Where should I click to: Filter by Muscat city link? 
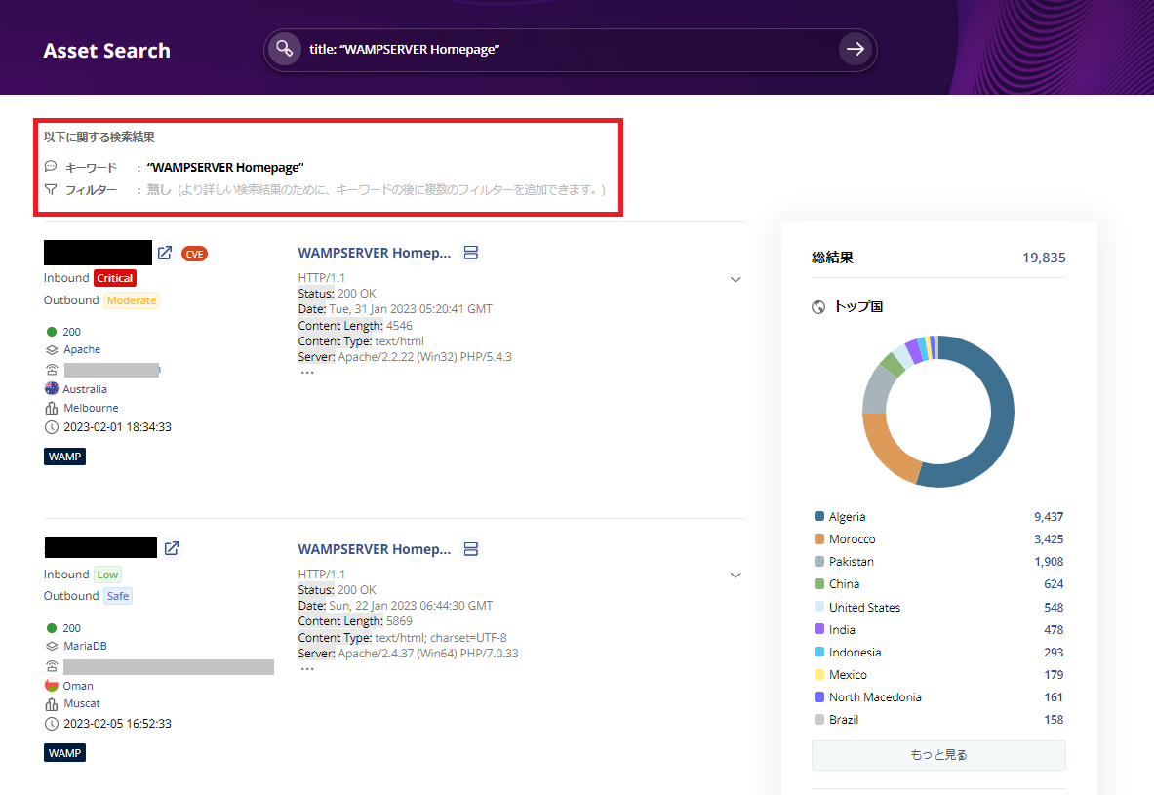(82, 703)
